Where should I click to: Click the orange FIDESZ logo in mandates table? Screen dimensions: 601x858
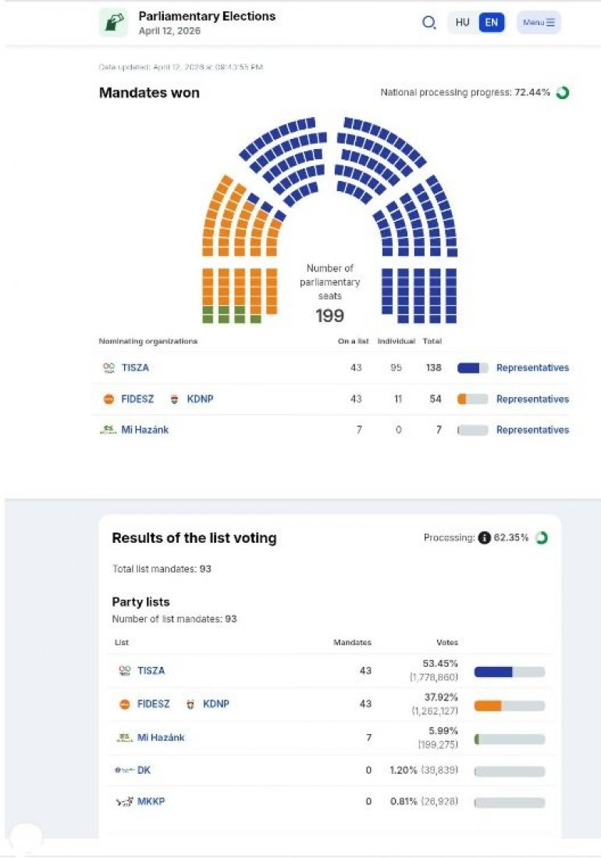(108, 399)
